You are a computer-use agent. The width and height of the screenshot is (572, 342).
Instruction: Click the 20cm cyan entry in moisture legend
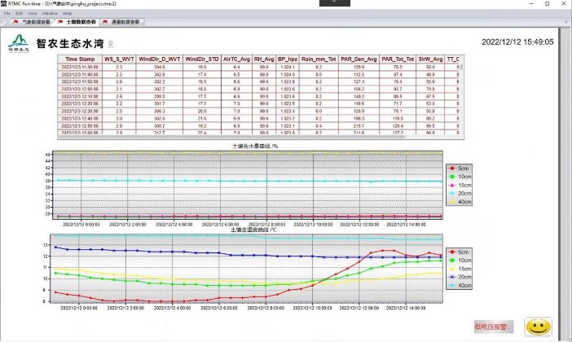coord(460,194)
